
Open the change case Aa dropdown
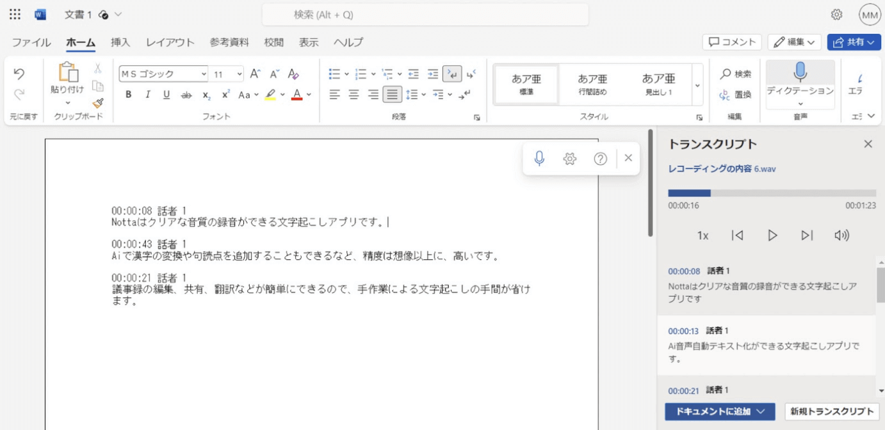pyautogui.click(x=248, y=95)
